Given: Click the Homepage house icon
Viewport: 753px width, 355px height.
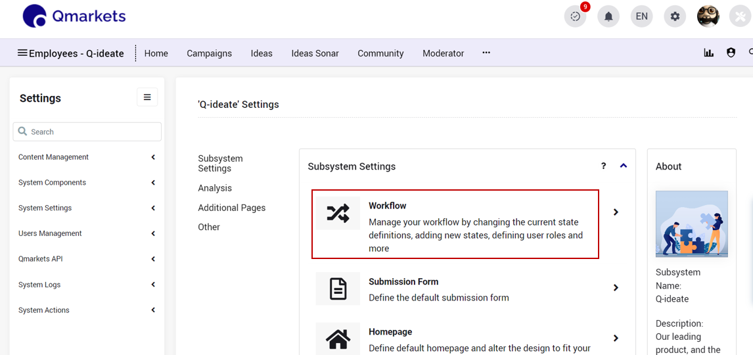Looking at the screenshot, I should click(x=338, y=339).
